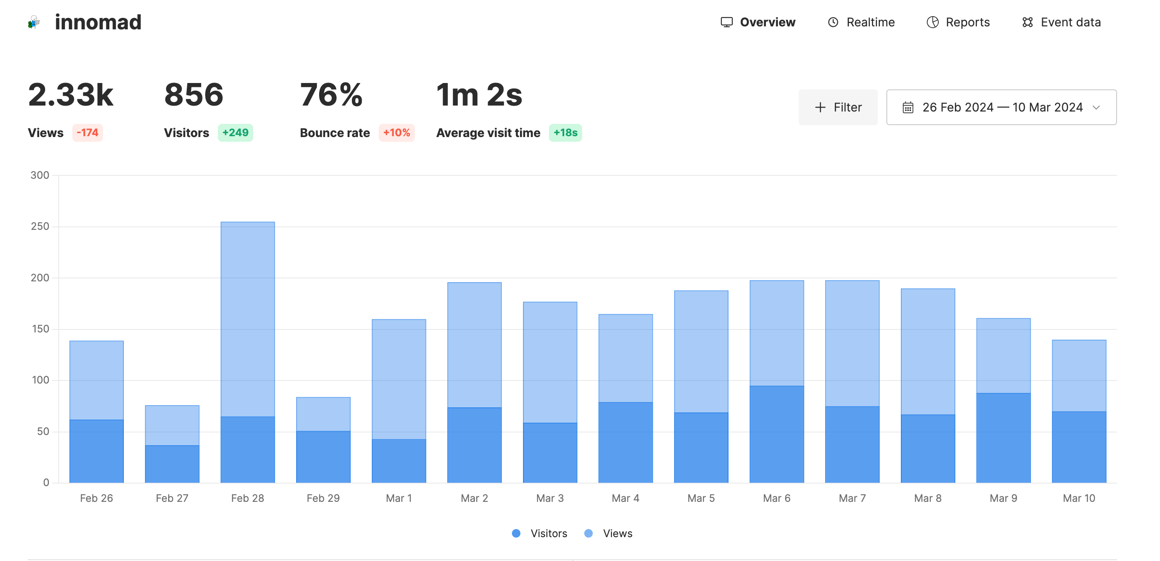Click the Views legend color dot

click(588, 533)
